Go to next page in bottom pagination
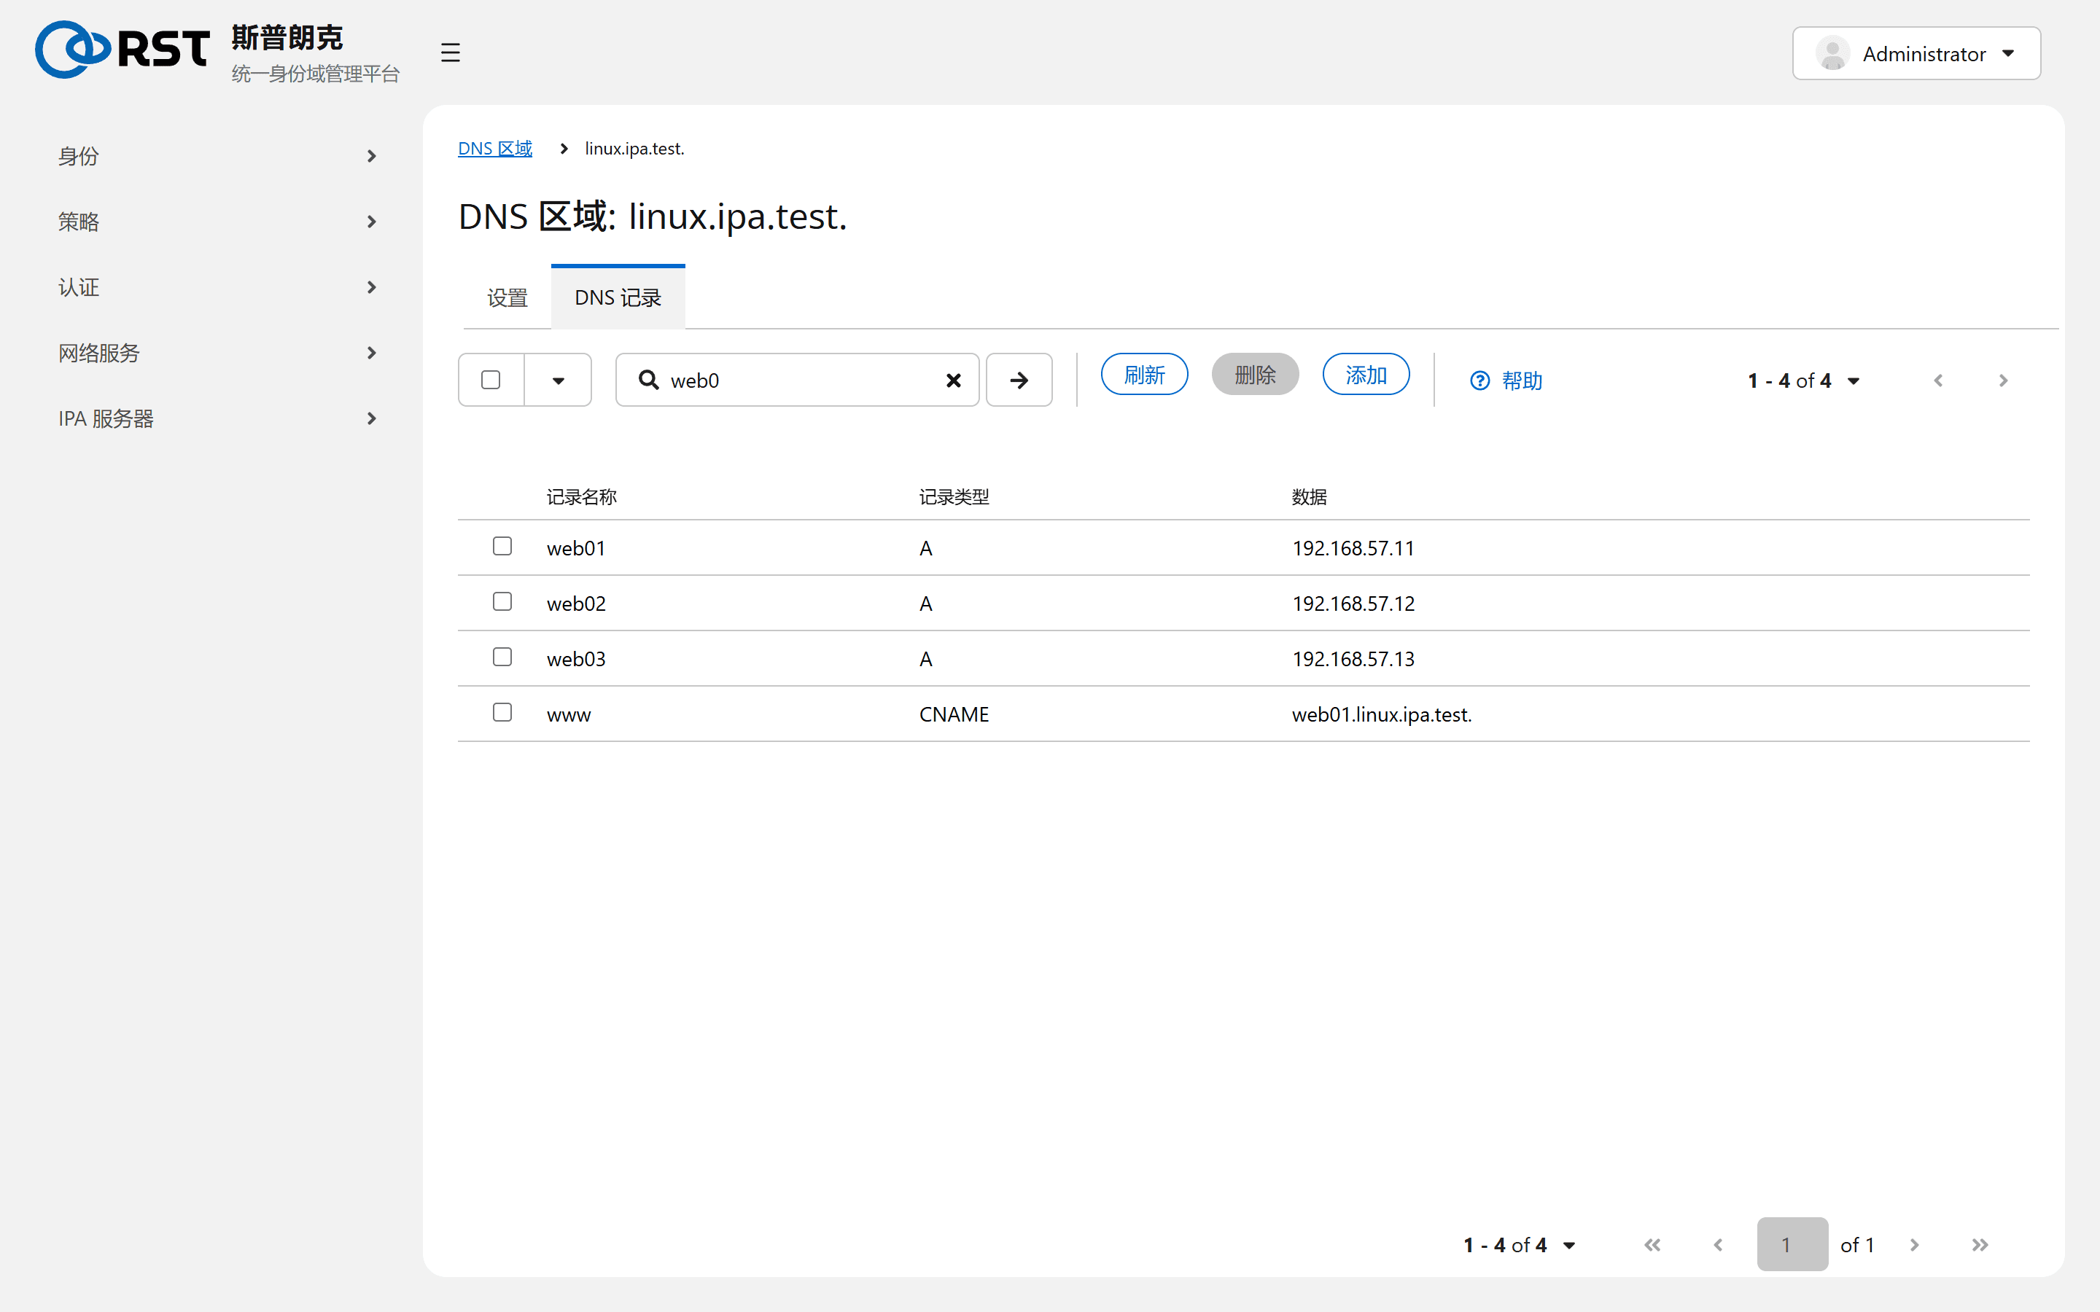Viewport: 2100px width, 1312px height. pyautogui.click(x=1914, y=1245)
